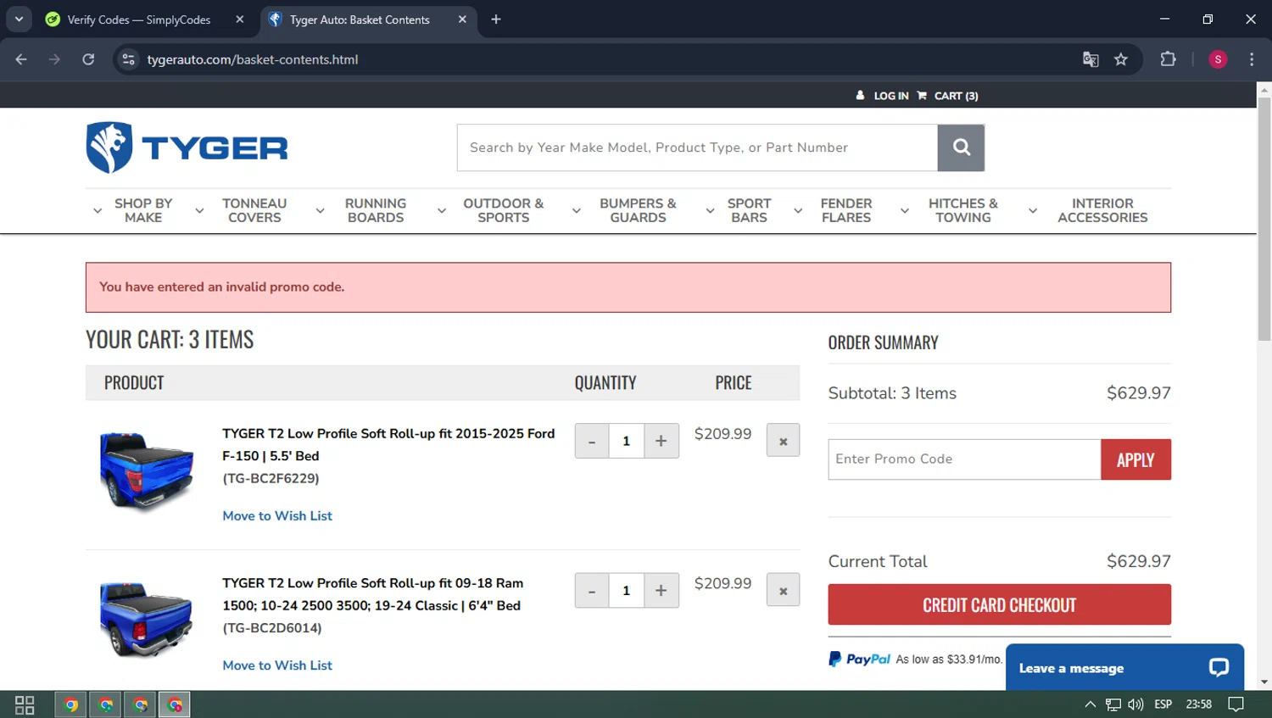The height and width of the screenshot is (718, 1272).
Task: Click the quantity field for Ram 1500 cover
Action: click(627, 591)
